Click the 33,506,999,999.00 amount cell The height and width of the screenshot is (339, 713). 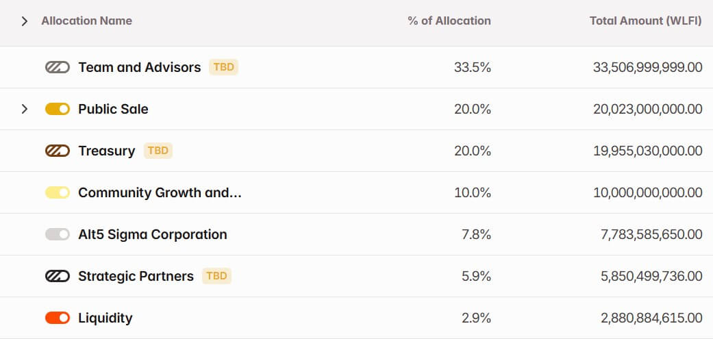[x=647, y=67]
